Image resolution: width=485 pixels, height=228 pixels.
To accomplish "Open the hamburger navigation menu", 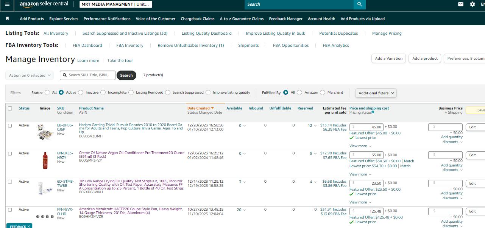I will pyautogui.click(x=7, y=4).
